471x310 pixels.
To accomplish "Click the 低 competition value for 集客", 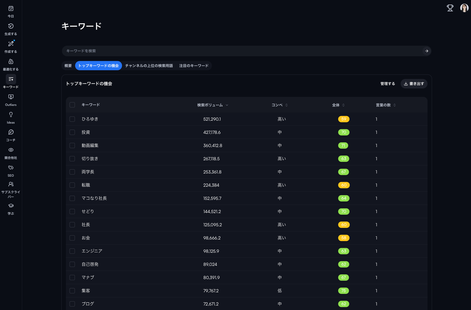I will [x=280, y=291].
